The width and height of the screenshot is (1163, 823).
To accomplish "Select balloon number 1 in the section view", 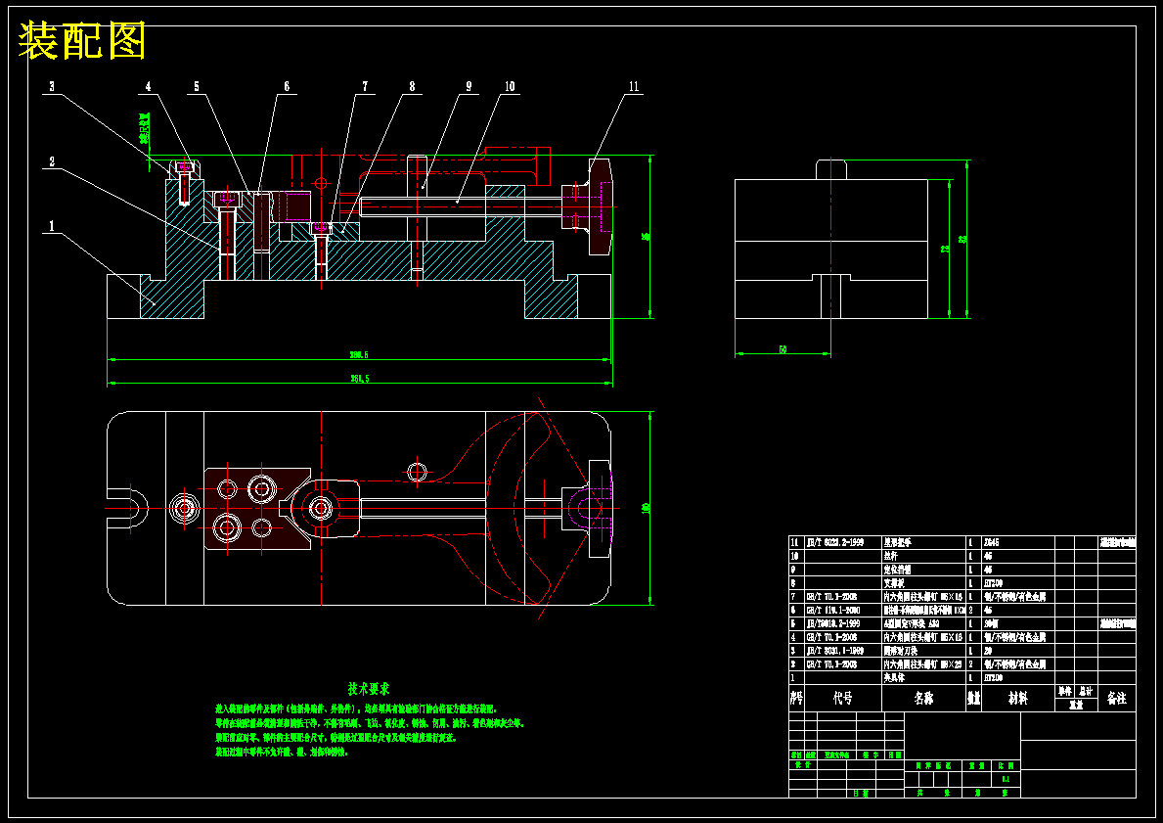I will click(x=52, y=226).
